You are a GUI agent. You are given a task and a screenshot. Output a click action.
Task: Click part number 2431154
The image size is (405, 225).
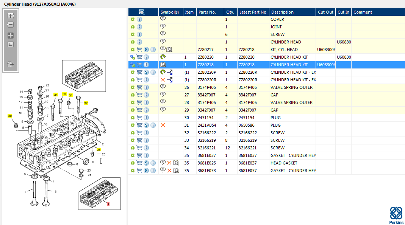pyautogui.click(x=205, y=118)
